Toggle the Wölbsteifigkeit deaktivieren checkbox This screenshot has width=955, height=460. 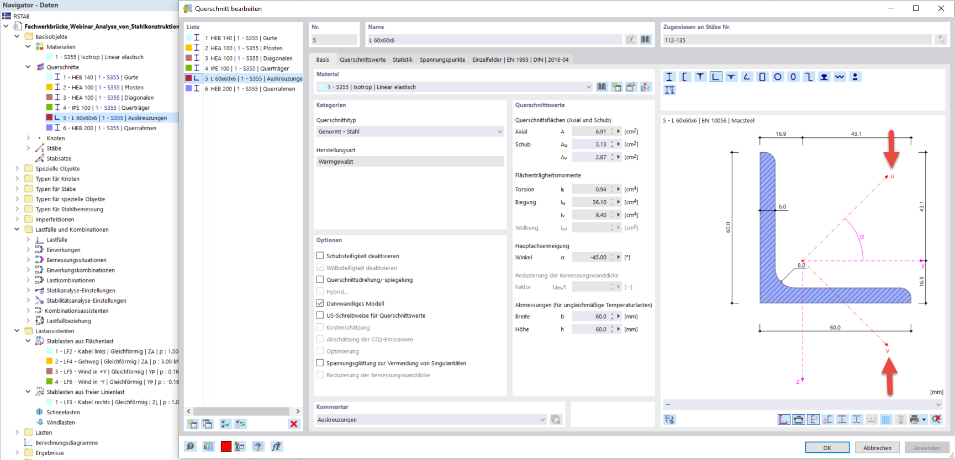(320, 268)
